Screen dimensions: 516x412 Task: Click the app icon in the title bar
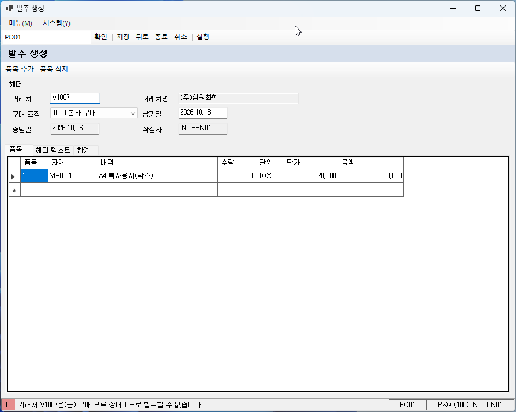pyautogui.click(x=9, y=8)
